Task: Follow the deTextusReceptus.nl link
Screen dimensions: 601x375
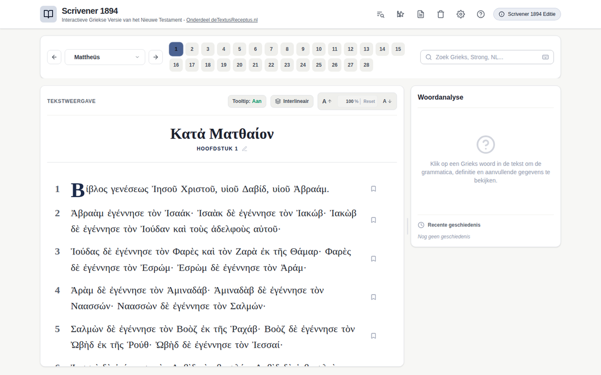Action: 222,20
